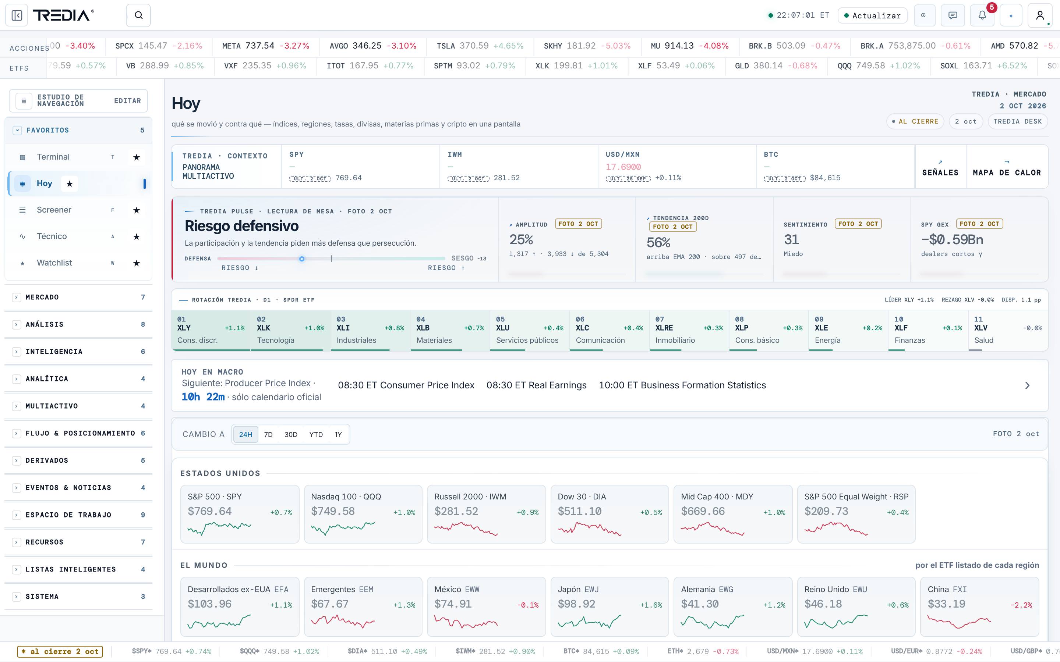The width and height of the screenshot is (1060, 662).
Task: Open the China FXI card
Action: pyautogui.click(x=980, y=606)
